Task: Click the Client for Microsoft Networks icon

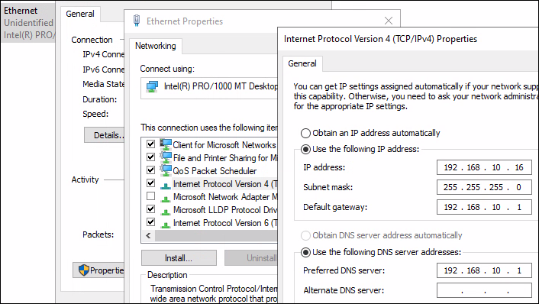Action: pos(166,144)
